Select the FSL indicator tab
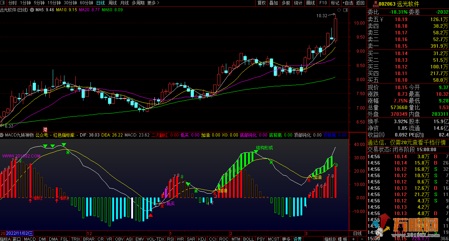Screen dimensions: 449x241 click(x=64, y=239)
